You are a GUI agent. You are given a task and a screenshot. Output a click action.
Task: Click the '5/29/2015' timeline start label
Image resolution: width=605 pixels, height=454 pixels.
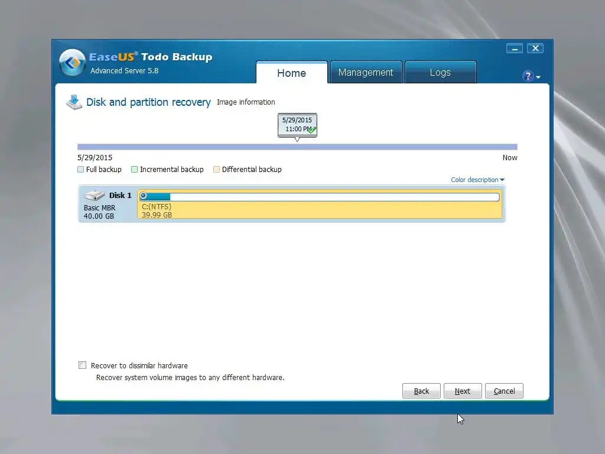[x=95, y=157]
